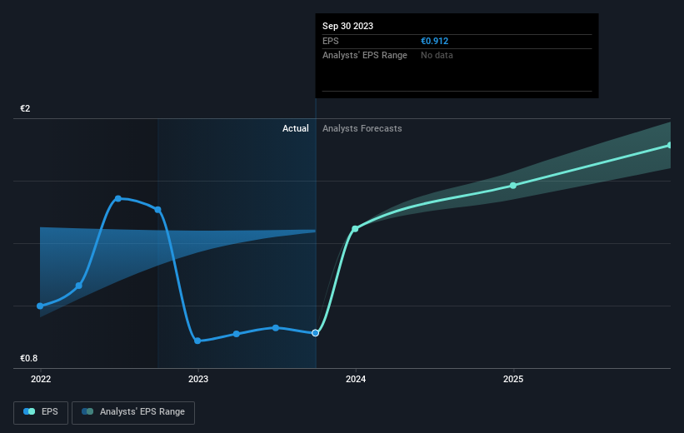Click the 2024 x-axis label
The image size is (684, 433).
356,380
